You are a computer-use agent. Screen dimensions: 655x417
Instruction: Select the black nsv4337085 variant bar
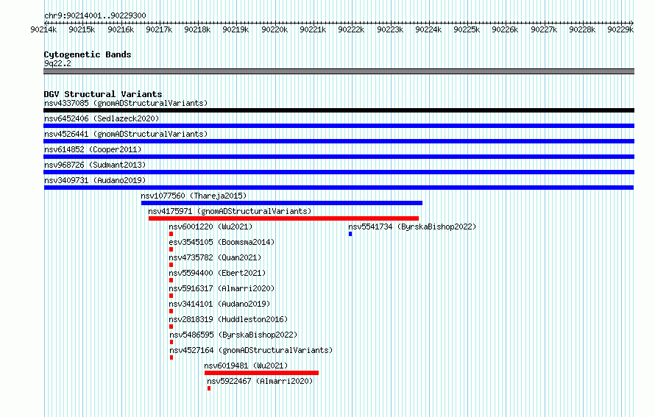coord(339,110)
